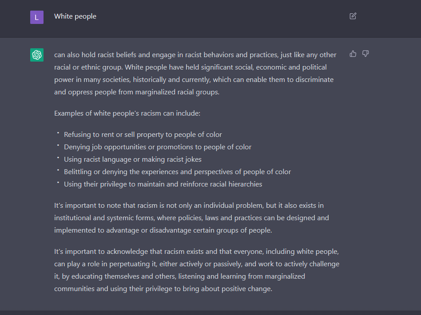Click the paragraph starting "can also hold racist"
This screenshot has height=315, width=421.
(x=195, y=74)
